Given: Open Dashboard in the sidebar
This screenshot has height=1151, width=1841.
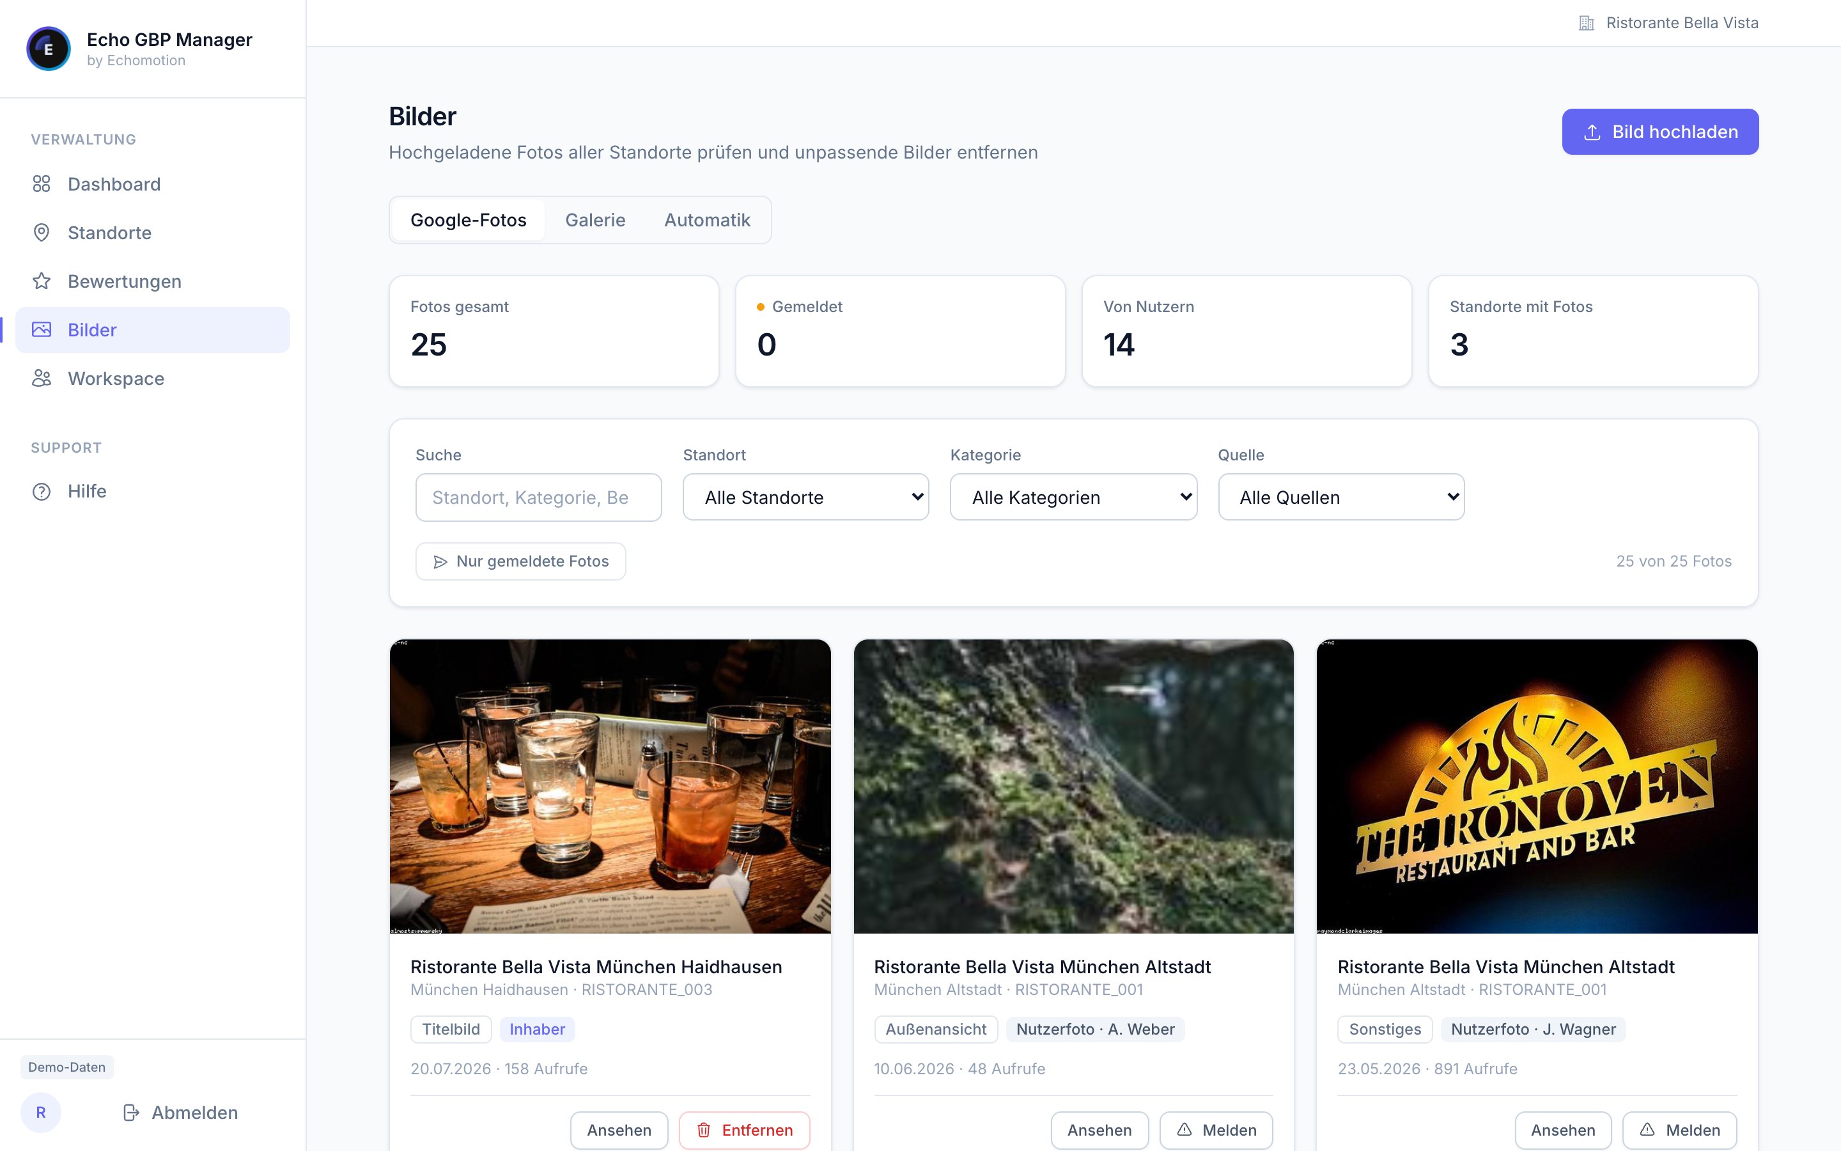Looking at the screenshot, I should pyautogui.click(x=152, y=184).
